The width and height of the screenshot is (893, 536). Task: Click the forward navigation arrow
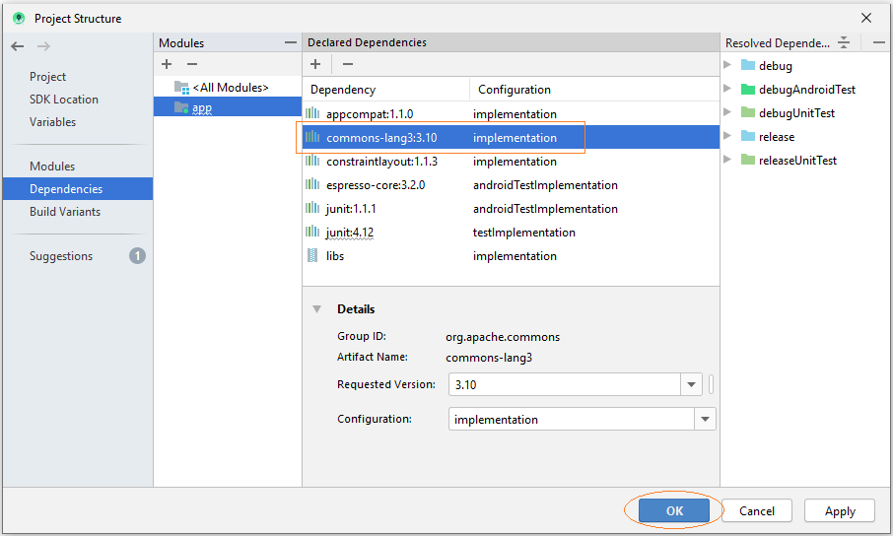pyautogui.click(x=43, y=46)
